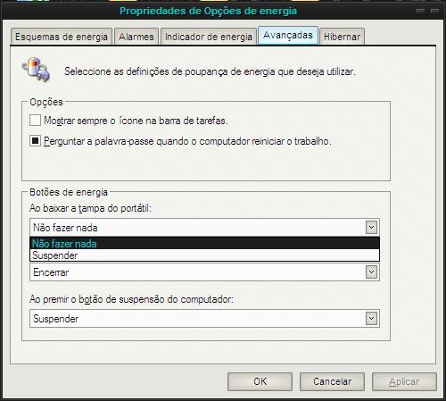Click the 'Seleccione as definições de poupança' text

tap(210, 71)
